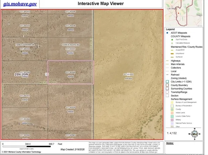Image resolution: width=208 pixels, height=155 pixels.
Task: Click parcel label 317-20-036
Action: tap(70, 26)
